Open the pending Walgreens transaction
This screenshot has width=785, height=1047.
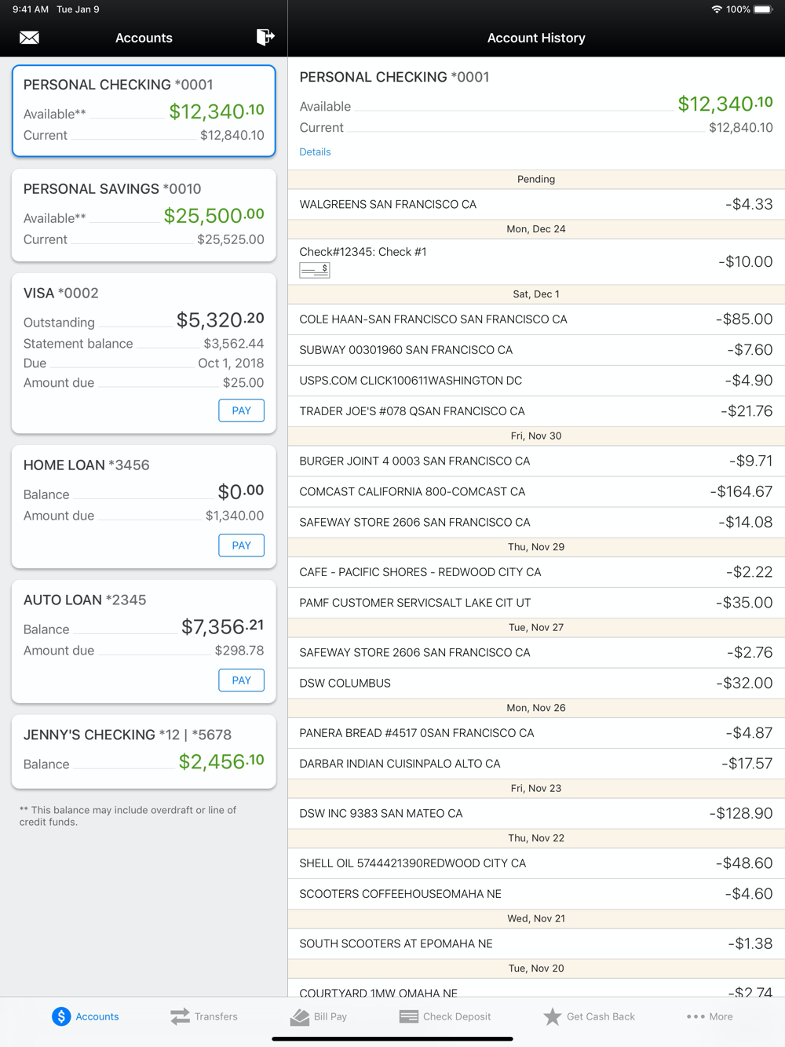point(536,204)
